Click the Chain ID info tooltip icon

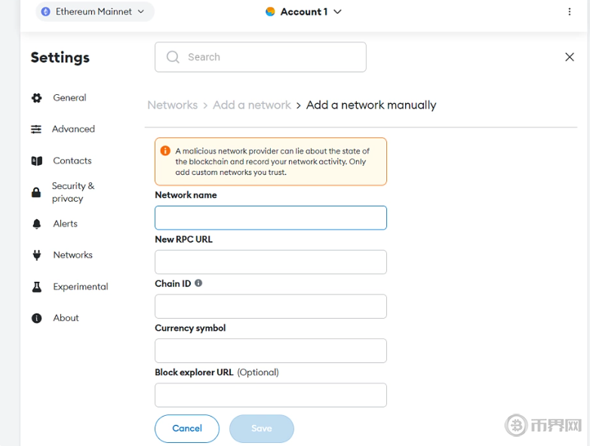pos(198,283)
